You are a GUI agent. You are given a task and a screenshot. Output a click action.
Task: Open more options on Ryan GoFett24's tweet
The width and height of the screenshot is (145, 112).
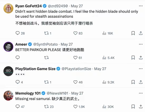pyautogui.click(x=141, y=6)
